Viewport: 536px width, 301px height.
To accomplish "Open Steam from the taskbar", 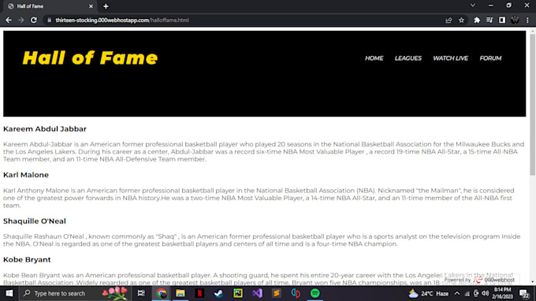I will (x=219, y=293).
